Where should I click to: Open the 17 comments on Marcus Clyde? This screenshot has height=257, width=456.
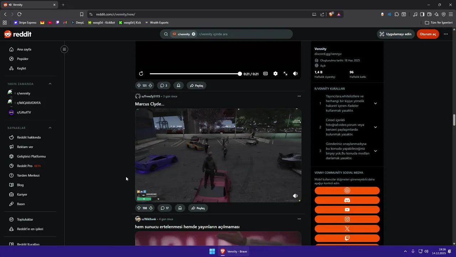click(165, 208)
